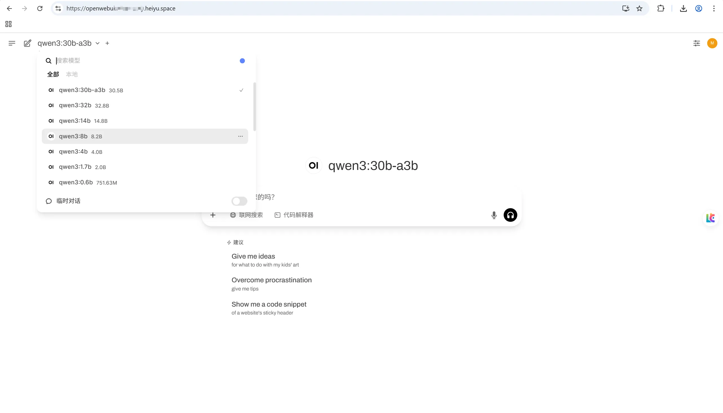Viewport: 723px width, 413px height.
Task: Click the browser address bar URL
Action: coord(121,8)
